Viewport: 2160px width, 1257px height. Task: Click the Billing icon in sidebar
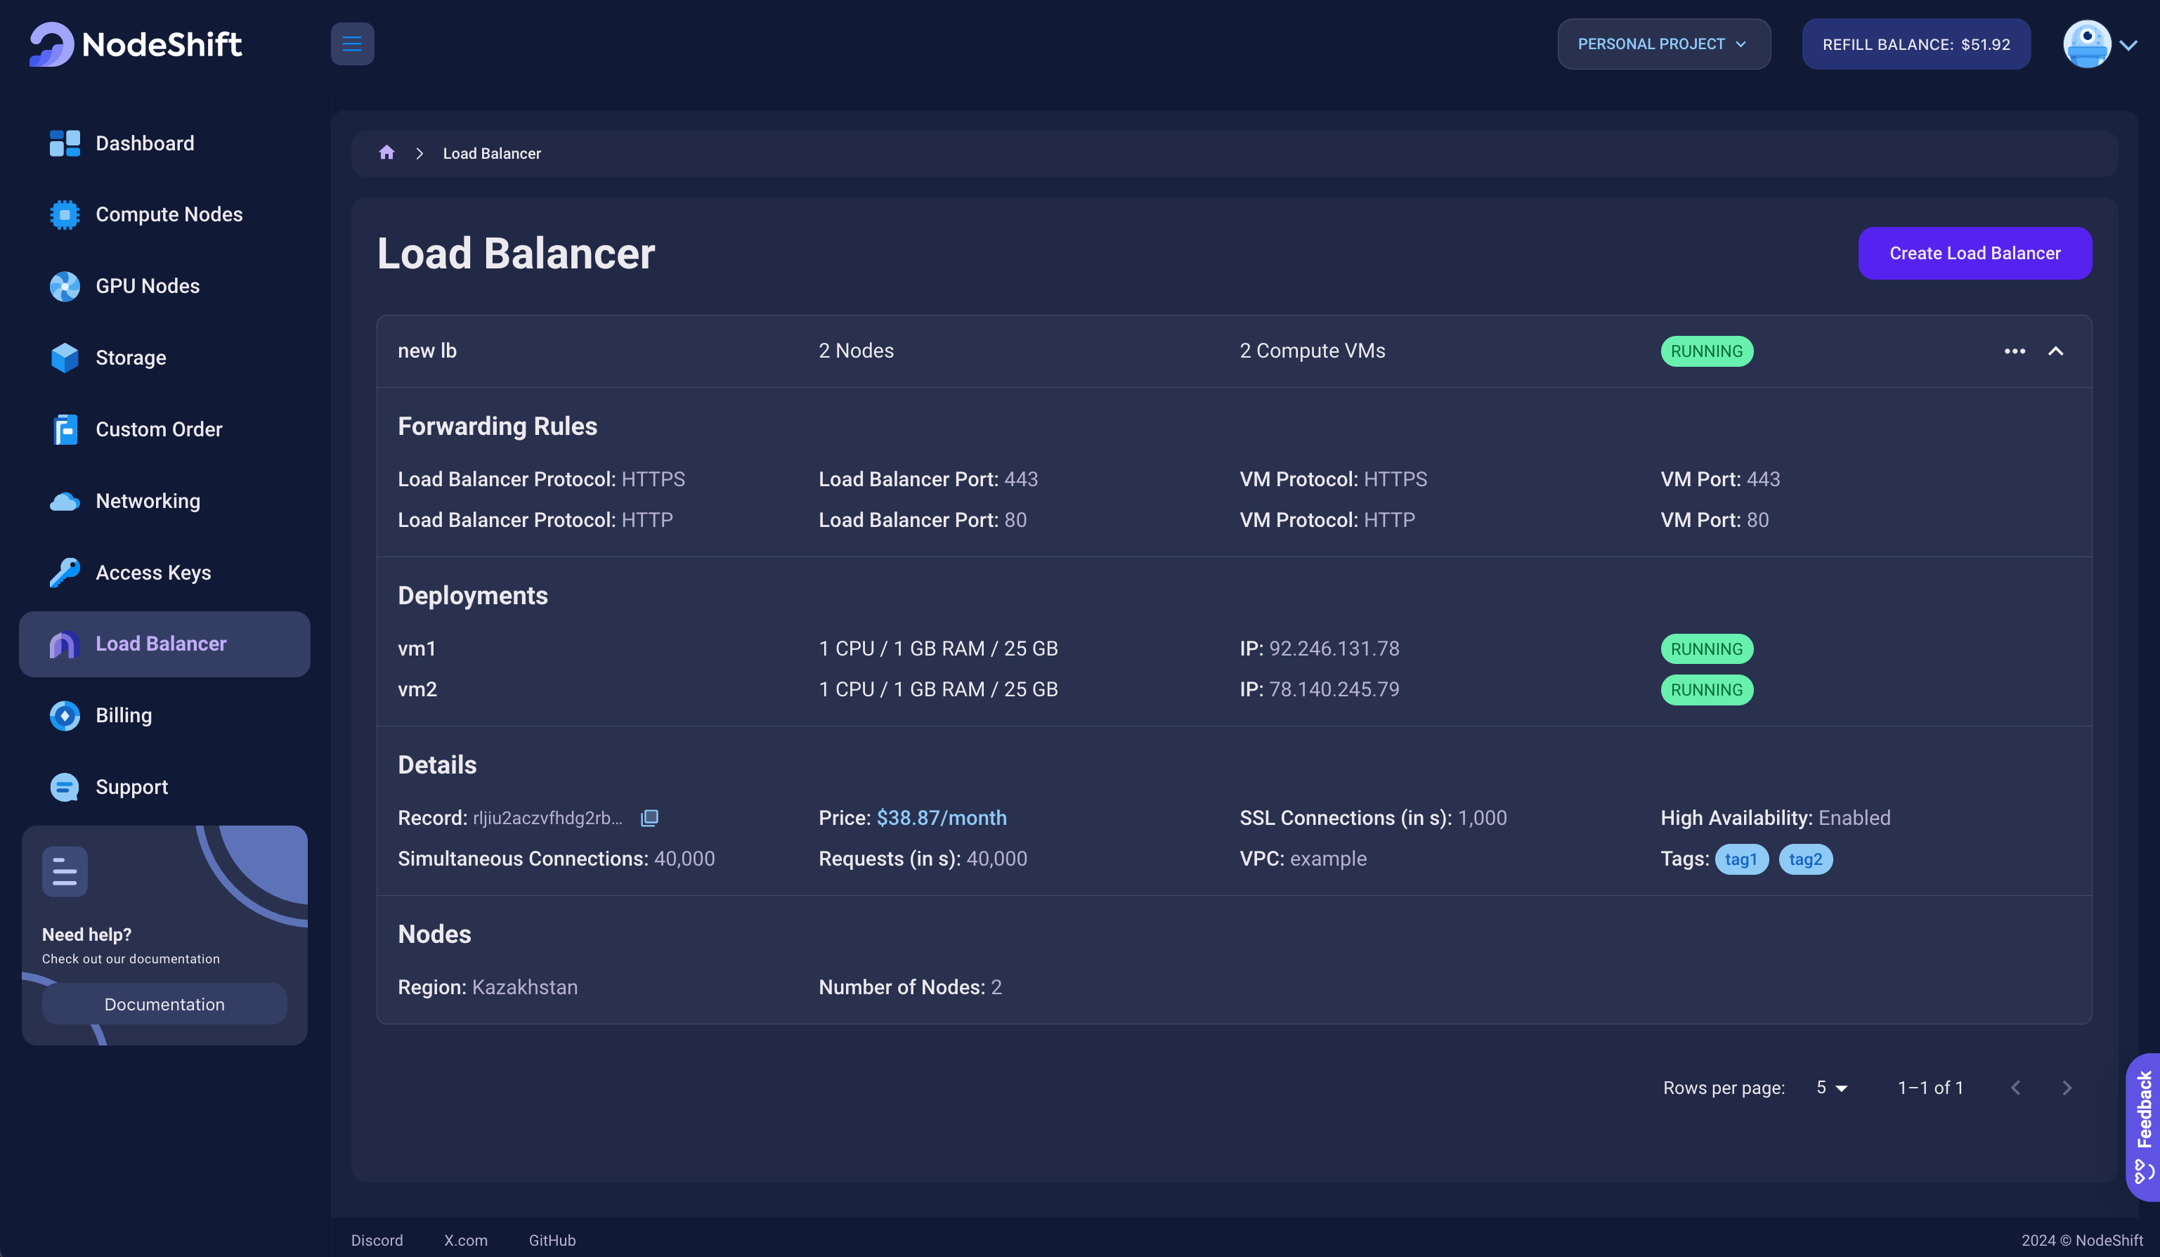(63, 714)
